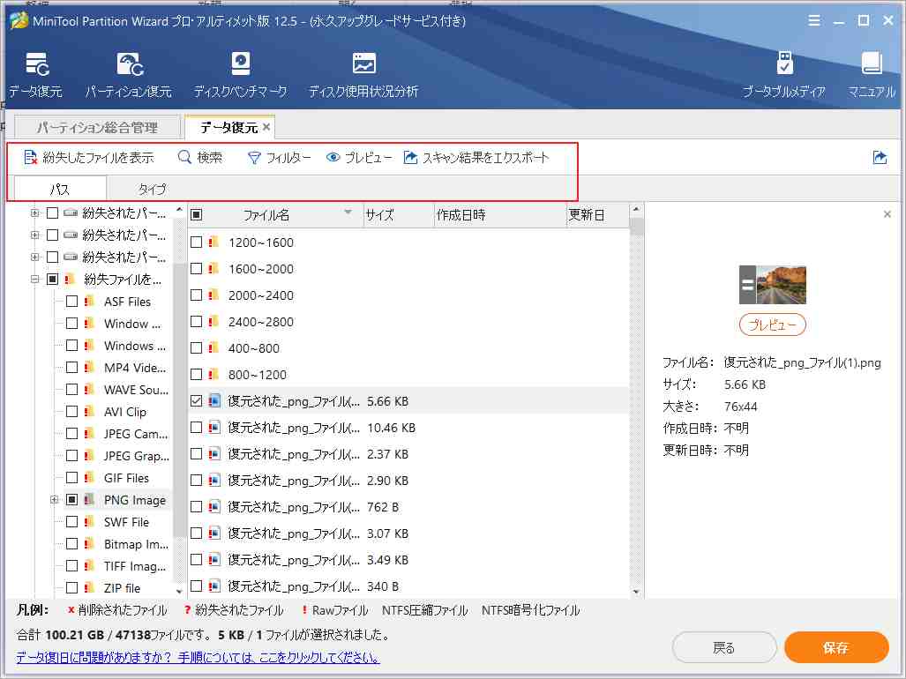Click the 戻る button
This screenshot has height=679, width=906.
click(724, 647)
